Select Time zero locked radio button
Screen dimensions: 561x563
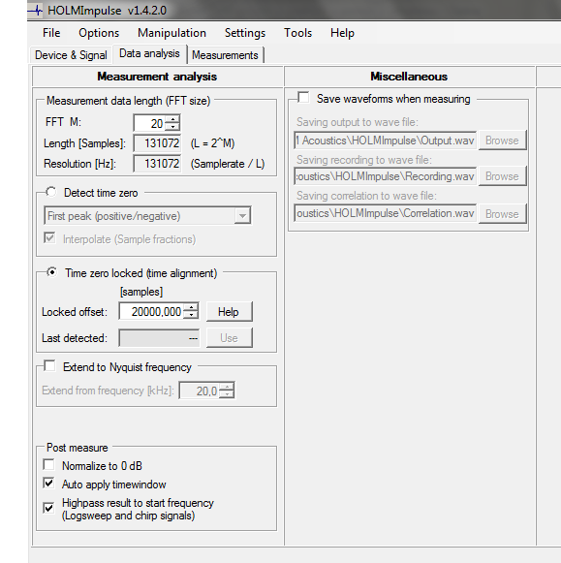[51, 272]
